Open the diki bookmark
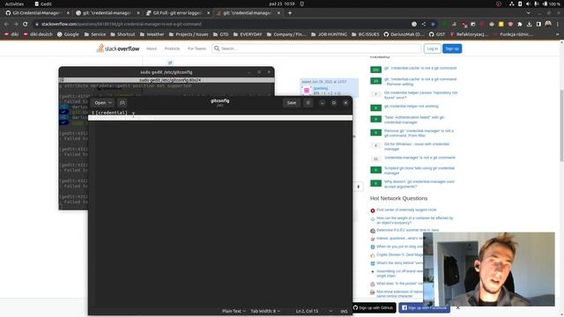 point(11,34)
